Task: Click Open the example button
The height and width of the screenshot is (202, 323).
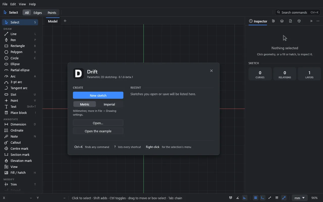Action: point(98,131)
